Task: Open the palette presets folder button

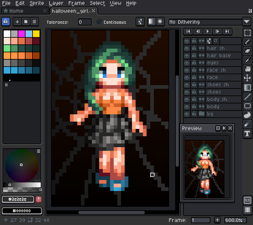Action: [x=26, y=22]
